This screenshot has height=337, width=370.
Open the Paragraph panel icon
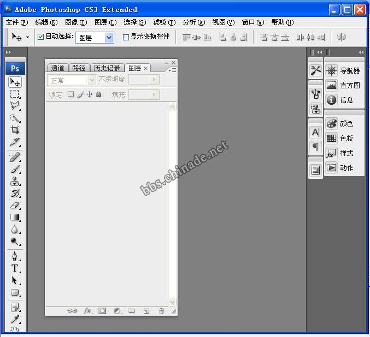tap(315, 147)
